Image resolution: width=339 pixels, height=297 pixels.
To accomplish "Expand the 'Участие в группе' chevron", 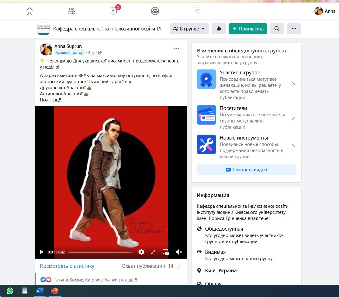I will (x=293, y=85).
